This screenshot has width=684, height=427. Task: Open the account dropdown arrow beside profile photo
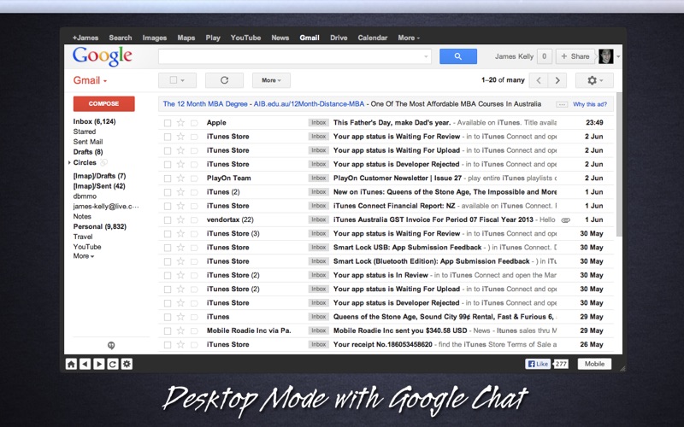(618, 56)
